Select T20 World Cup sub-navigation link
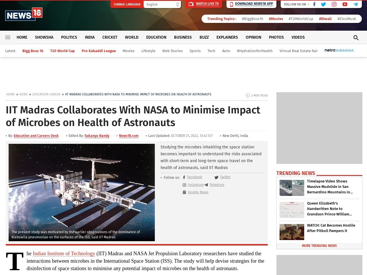 coord(63,51)
